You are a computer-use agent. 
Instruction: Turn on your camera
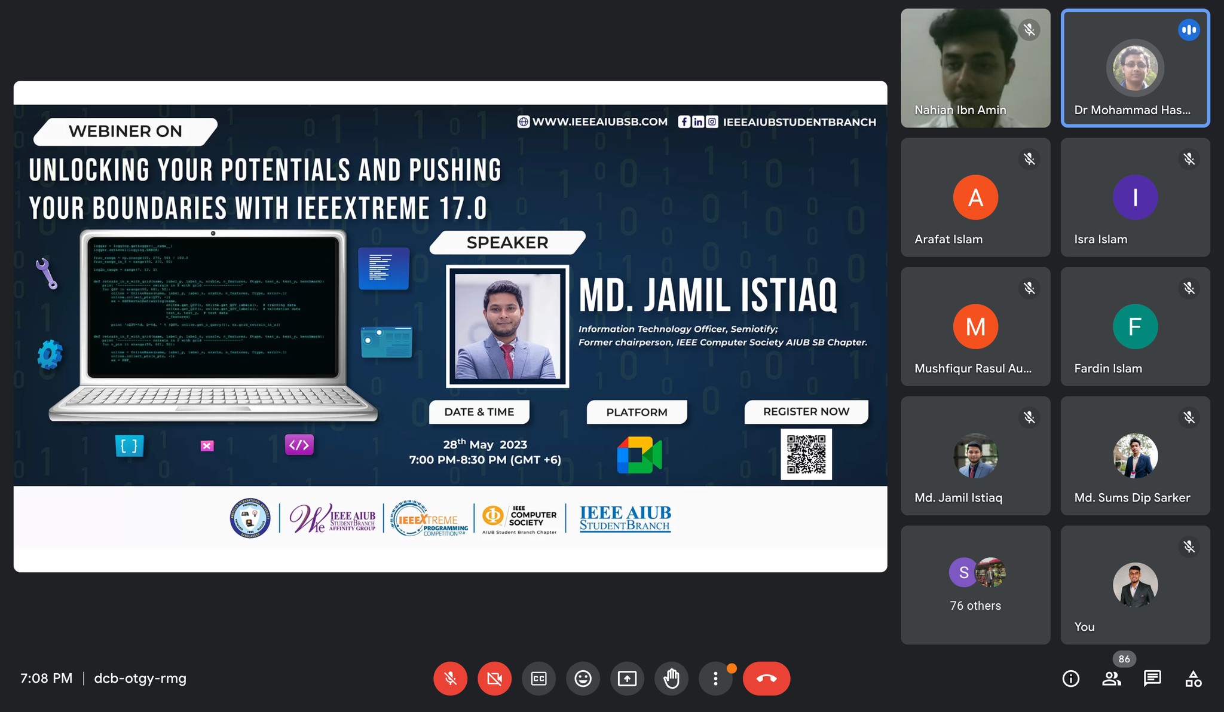point(494,679)
